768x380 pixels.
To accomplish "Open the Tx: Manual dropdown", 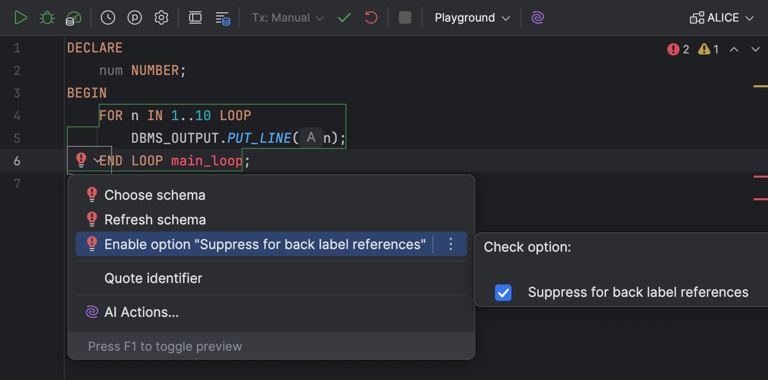I will click(288, 17).
